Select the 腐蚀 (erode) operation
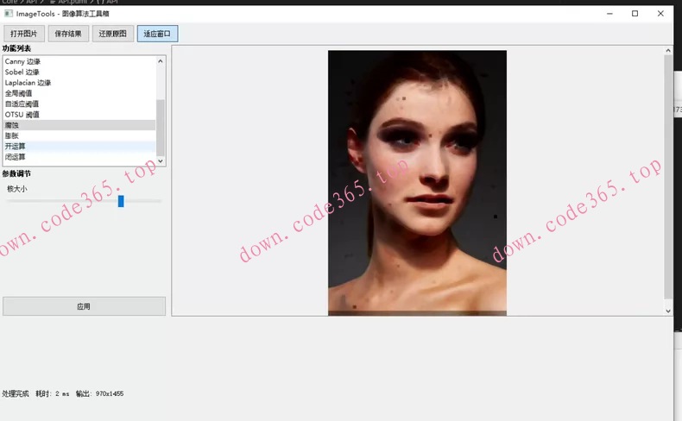682x421 pixels. (x=12, y=125)
